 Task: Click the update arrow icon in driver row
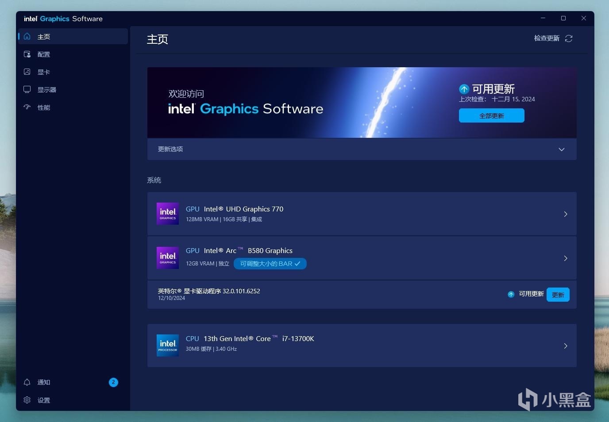511,294
